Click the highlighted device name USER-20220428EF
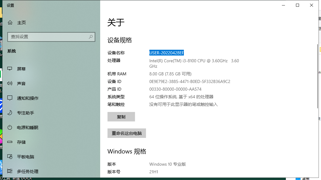 tap(166, 53)
